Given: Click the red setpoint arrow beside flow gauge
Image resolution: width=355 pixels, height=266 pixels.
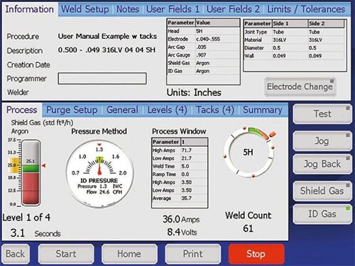Looking at the screenshot, I should click(x=43, y=166).
